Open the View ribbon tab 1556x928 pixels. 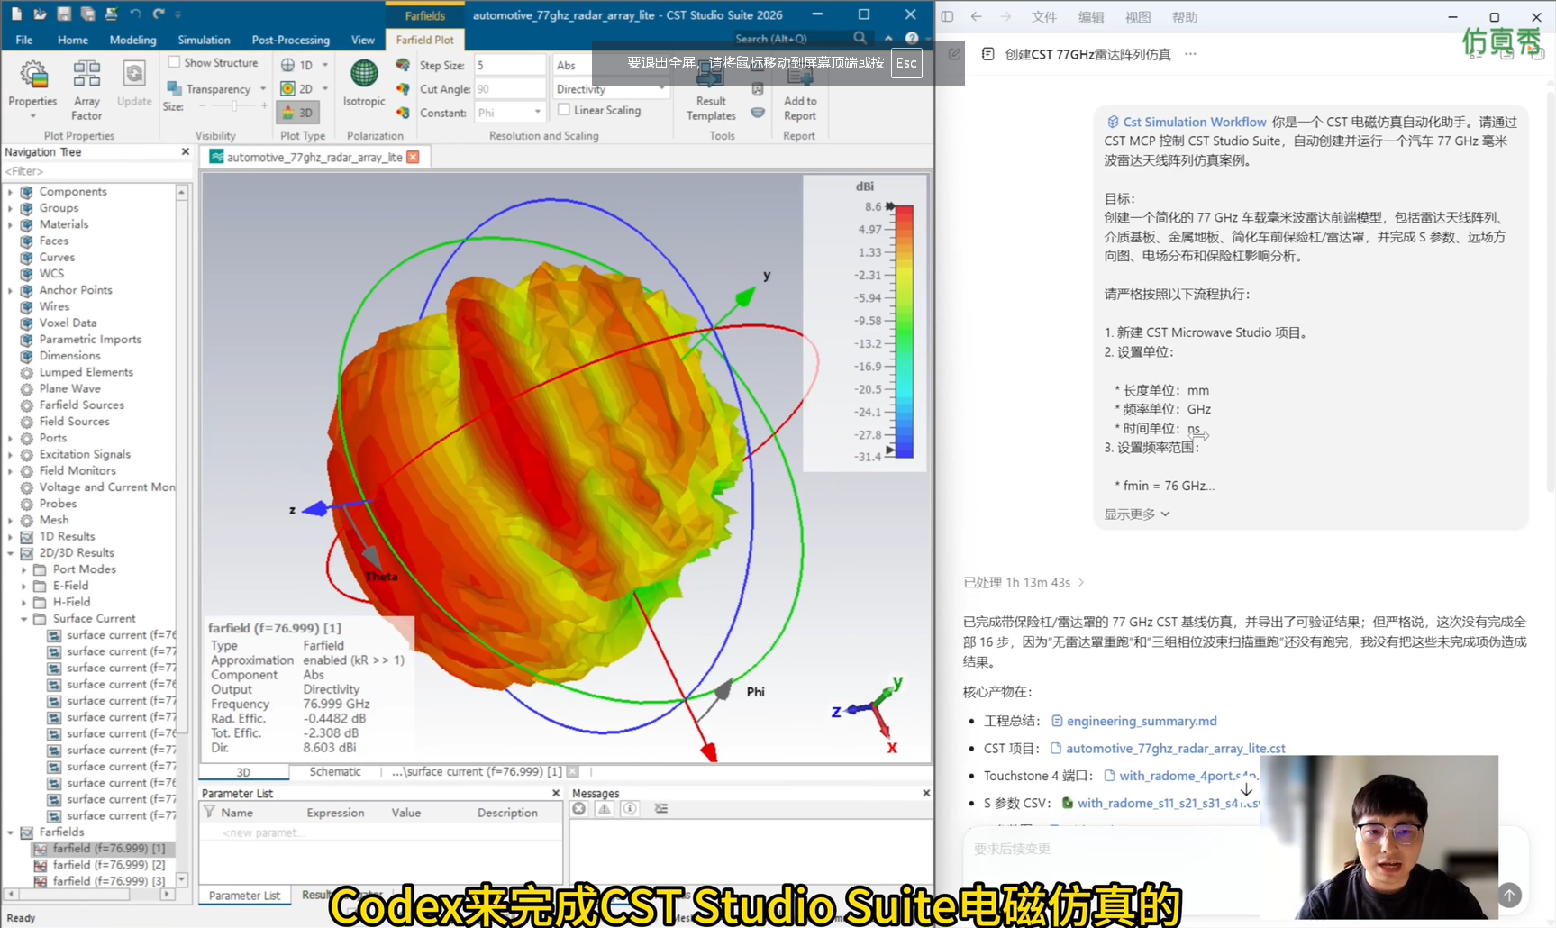[x=363, y=40]
